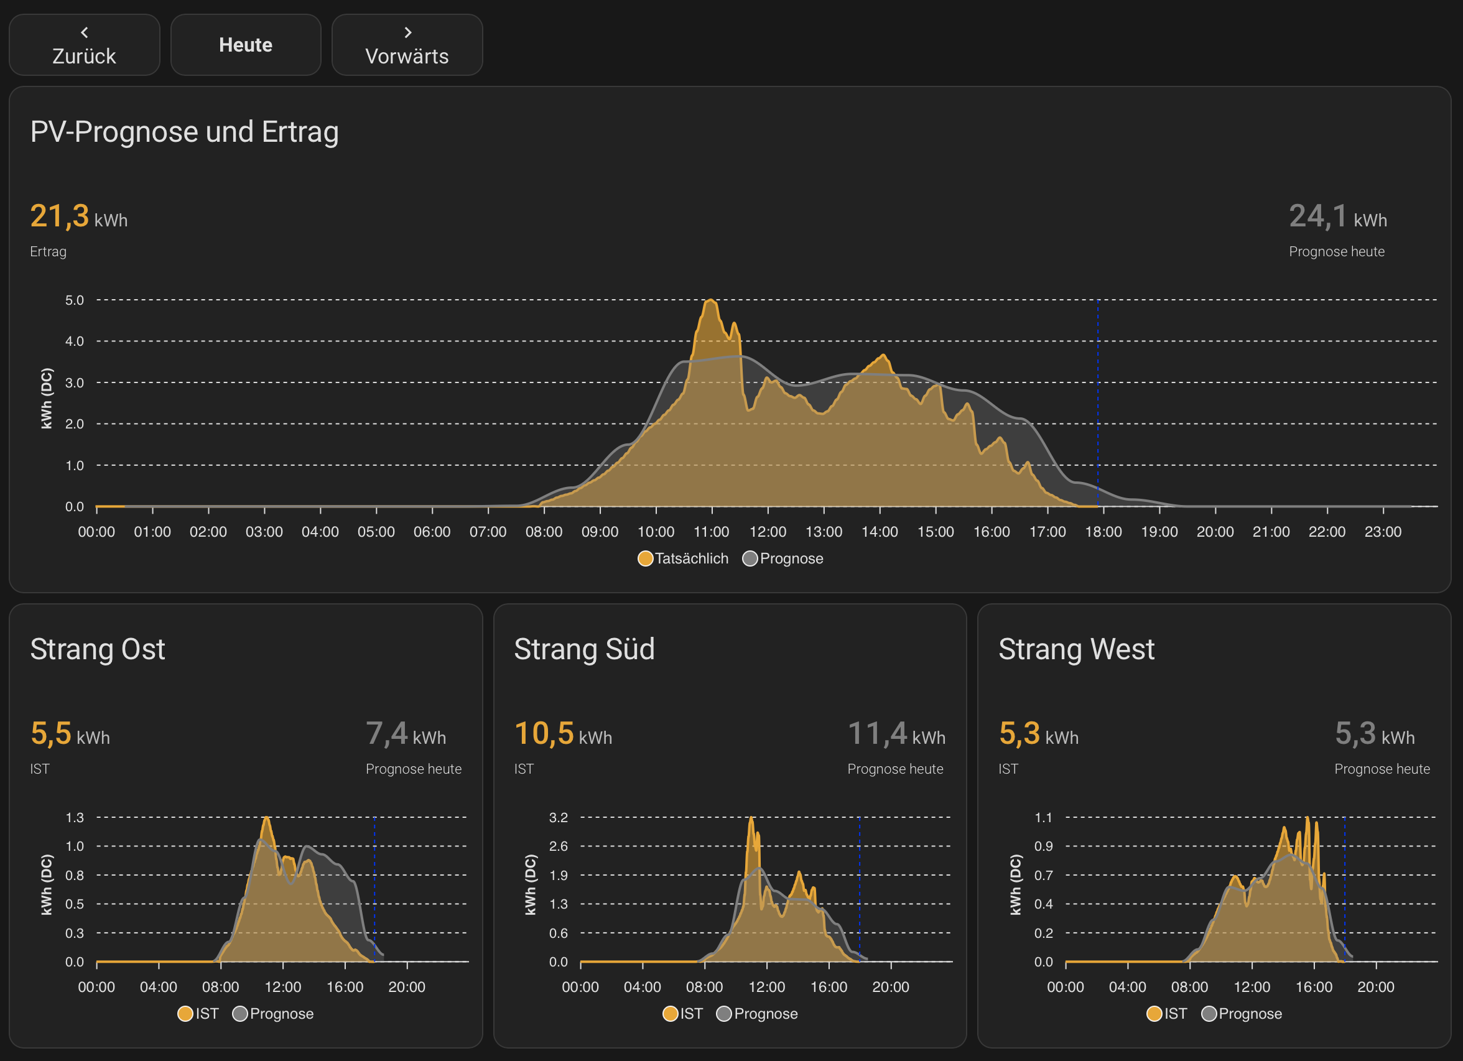1463x1061 pixels.
Task: Click orange Tatsächlich legend color dot
Action: (645, 558)
